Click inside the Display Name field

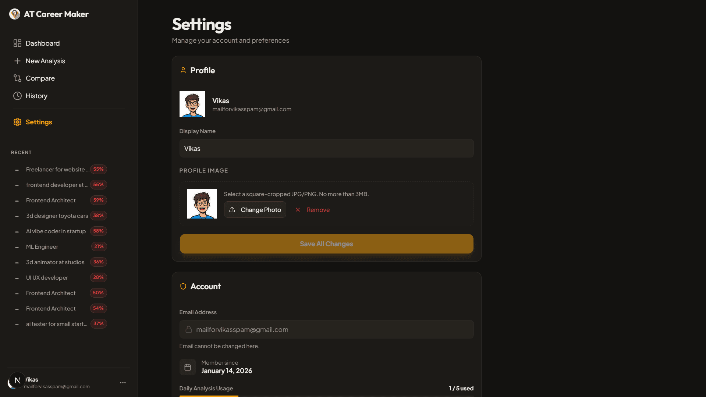326,148
